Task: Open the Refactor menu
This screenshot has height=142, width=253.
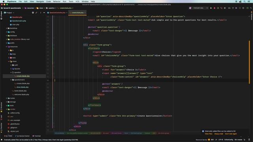Action: point(57,2)
